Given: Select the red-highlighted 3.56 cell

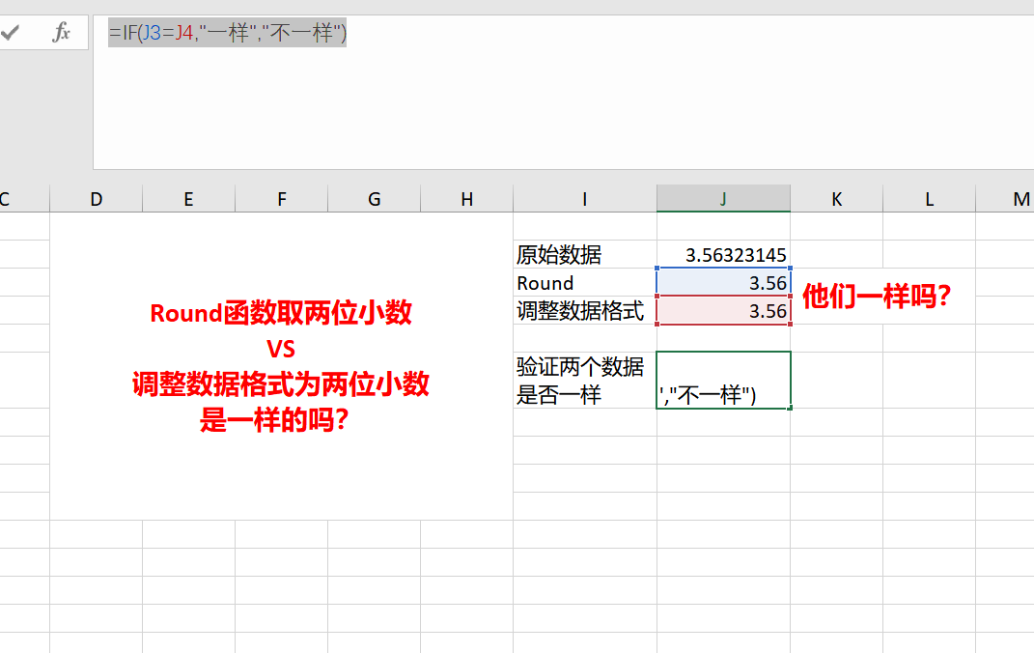Looking at the screenshot, I should 723,310.
